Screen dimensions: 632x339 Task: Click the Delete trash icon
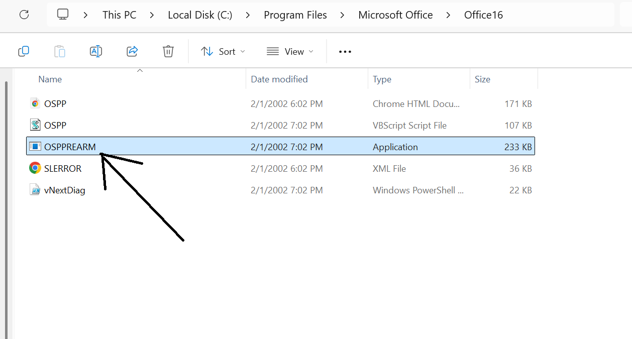point(168,51)
